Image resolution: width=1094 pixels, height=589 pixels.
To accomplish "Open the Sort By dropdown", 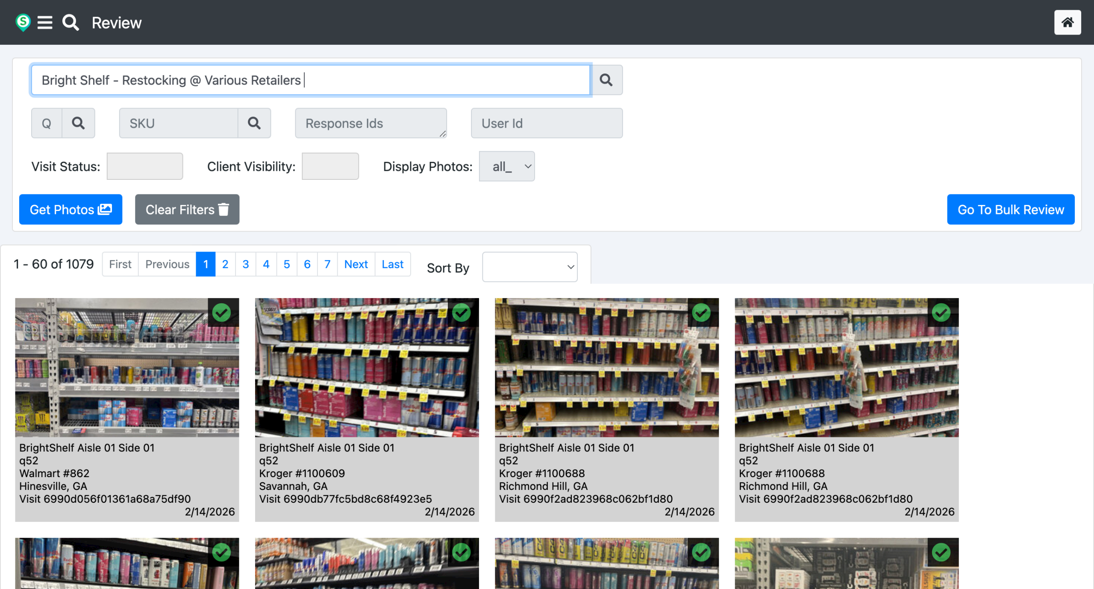I will tap(530, 267).
